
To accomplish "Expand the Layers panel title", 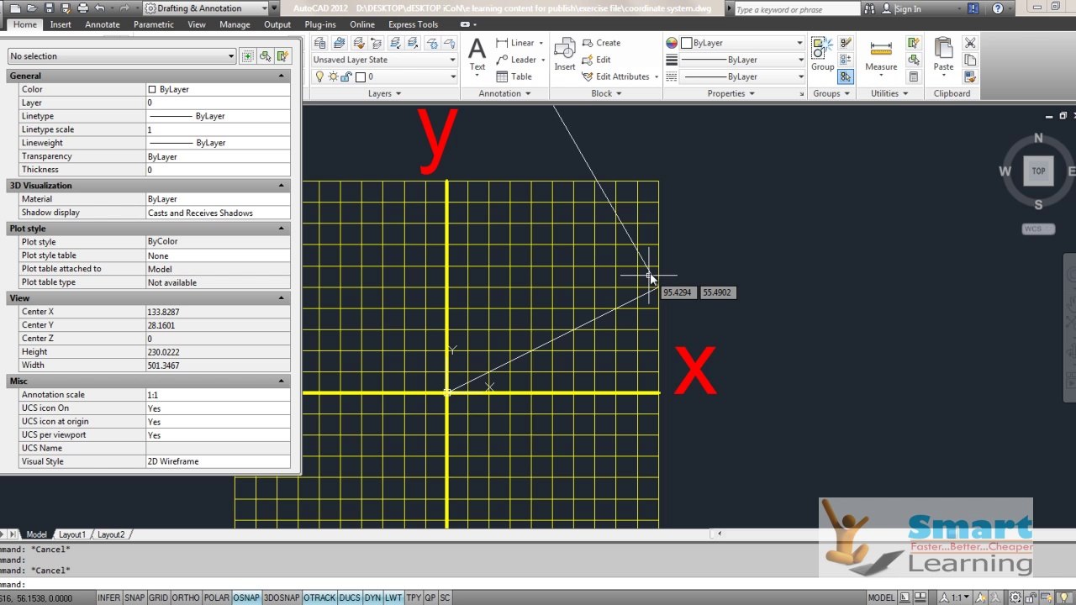I will tap(384, 93).
